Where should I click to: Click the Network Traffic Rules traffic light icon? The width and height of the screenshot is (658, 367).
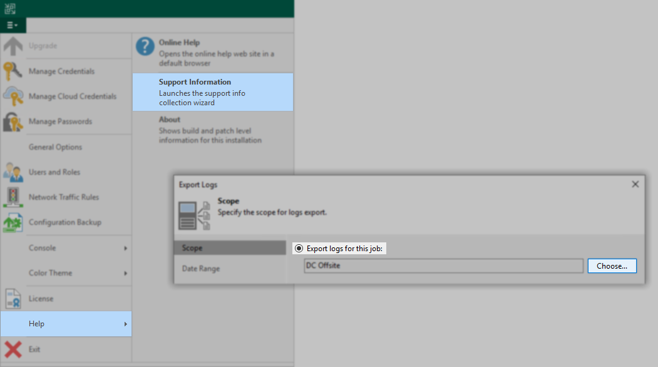click(x=13, y=197)
